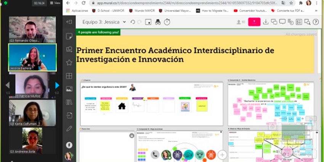324x162 pixels.
Task: Select the orange spider participant avatar
Action: tap(211, 155)
